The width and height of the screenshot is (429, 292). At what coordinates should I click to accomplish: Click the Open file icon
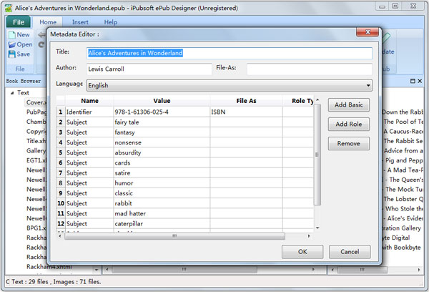pyautogui.click(x=11, y=44)
